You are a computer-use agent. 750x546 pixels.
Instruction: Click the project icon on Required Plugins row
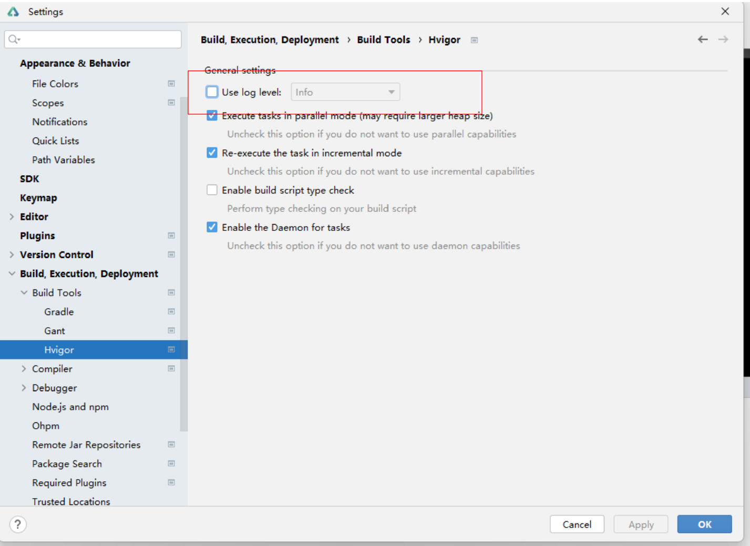pyautogui.click(x=171, y=482)
